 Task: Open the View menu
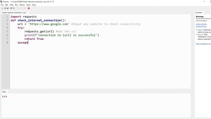tap(12, 5)
